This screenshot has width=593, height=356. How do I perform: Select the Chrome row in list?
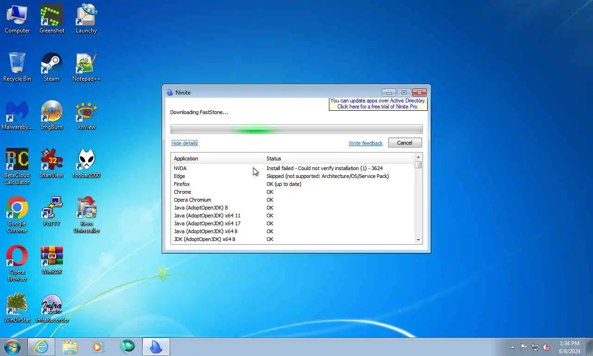point(292,192)
